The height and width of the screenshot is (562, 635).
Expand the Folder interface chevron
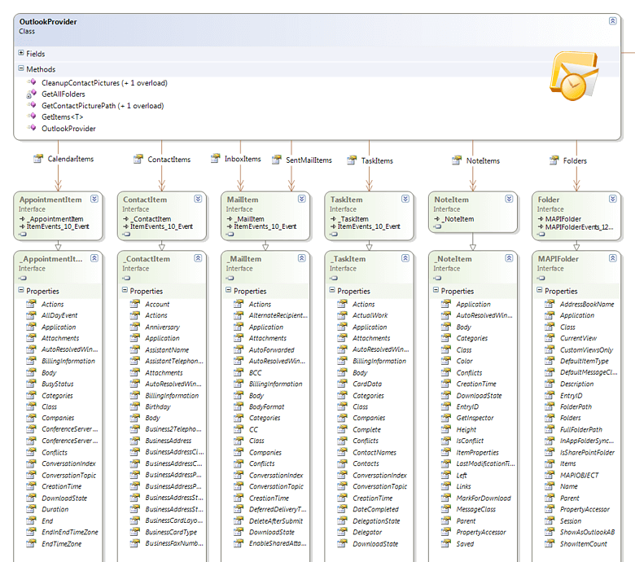pyautogui.click(x=612, y=199)
